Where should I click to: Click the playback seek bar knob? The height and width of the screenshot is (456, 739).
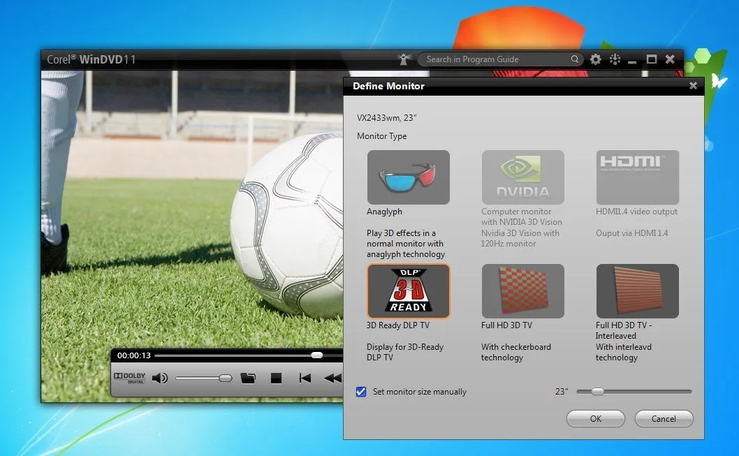click(316, 355)
